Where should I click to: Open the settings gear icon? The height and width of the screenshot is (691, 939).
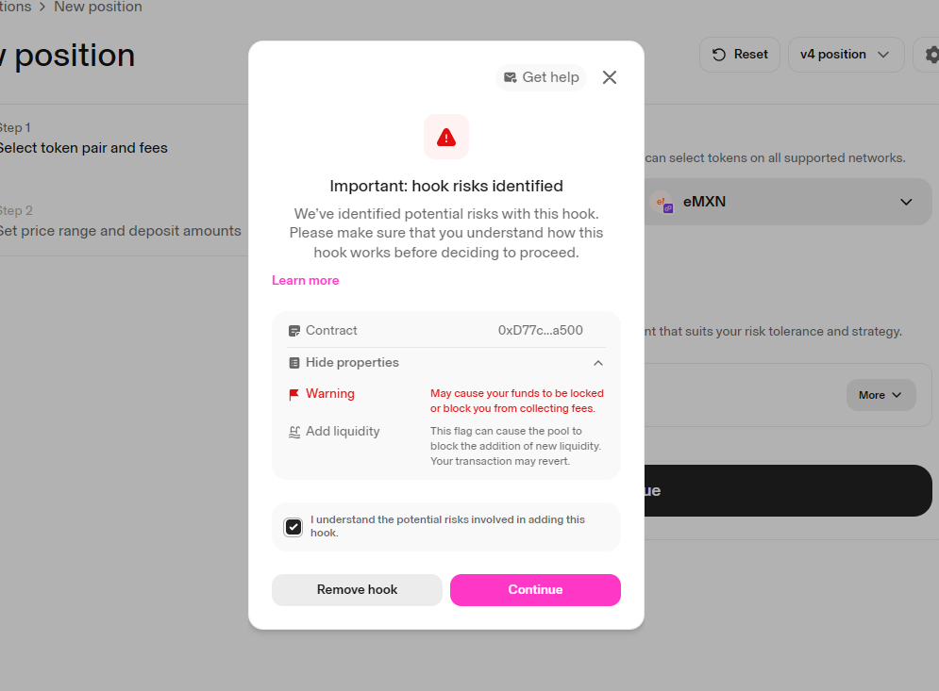931,55
